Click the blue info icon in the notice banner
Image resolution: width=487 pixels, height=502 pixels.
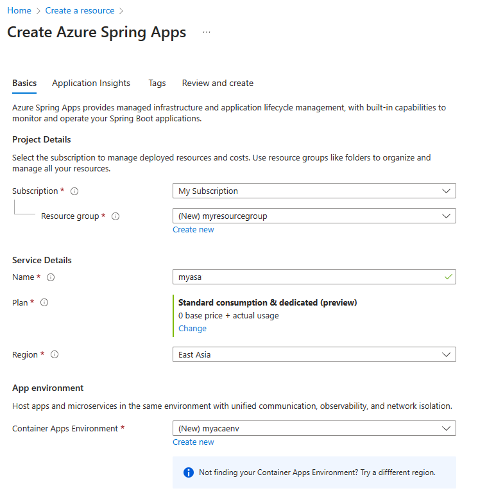(x=188, y=472)
